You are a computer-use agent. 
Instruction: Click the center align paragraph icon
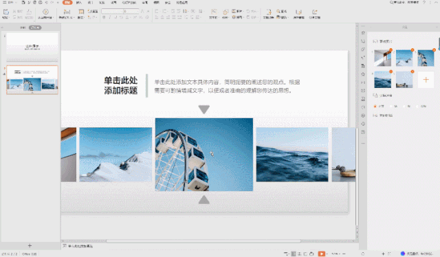click(162, 17)
